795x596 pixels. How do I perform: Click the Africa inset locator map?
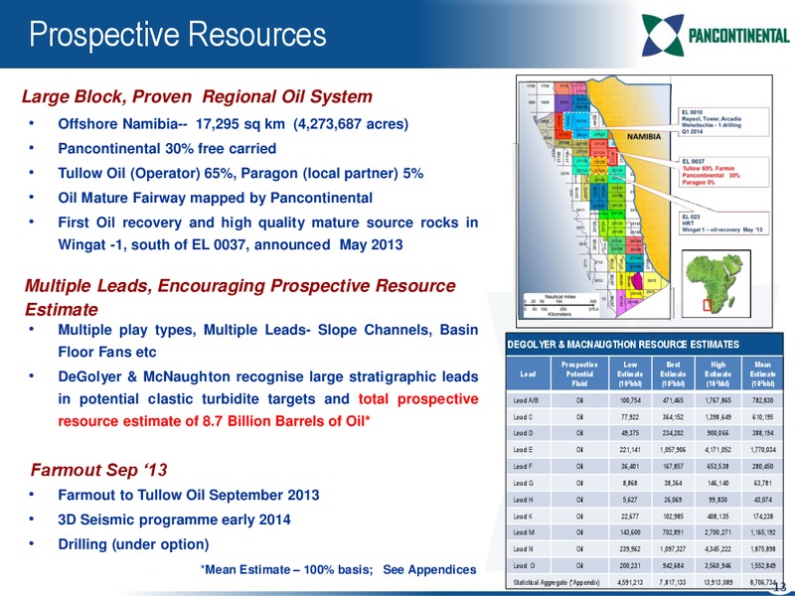pos(715,284)
